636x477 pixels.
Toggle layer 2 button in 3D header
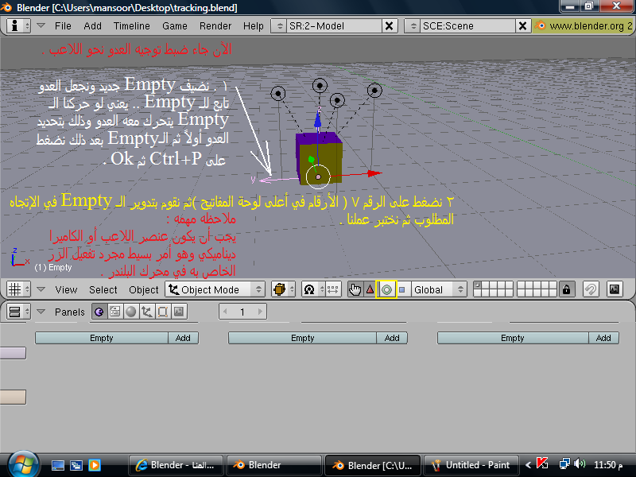(485, 285)
